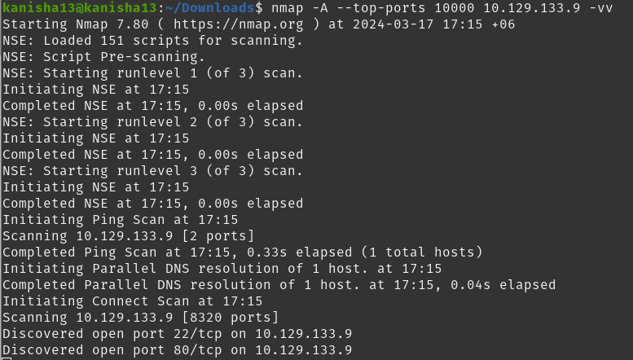Viewport: 633px width, 360px height.
Task: Click the discovered open port 80/tcp line
Action: (x=177, y=350)
